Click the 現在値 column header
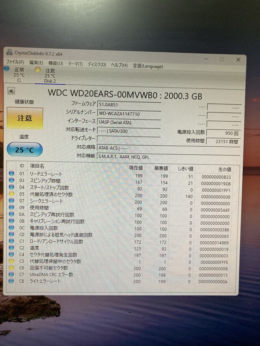This screenshot has height=346, width=260. (136, 168)
